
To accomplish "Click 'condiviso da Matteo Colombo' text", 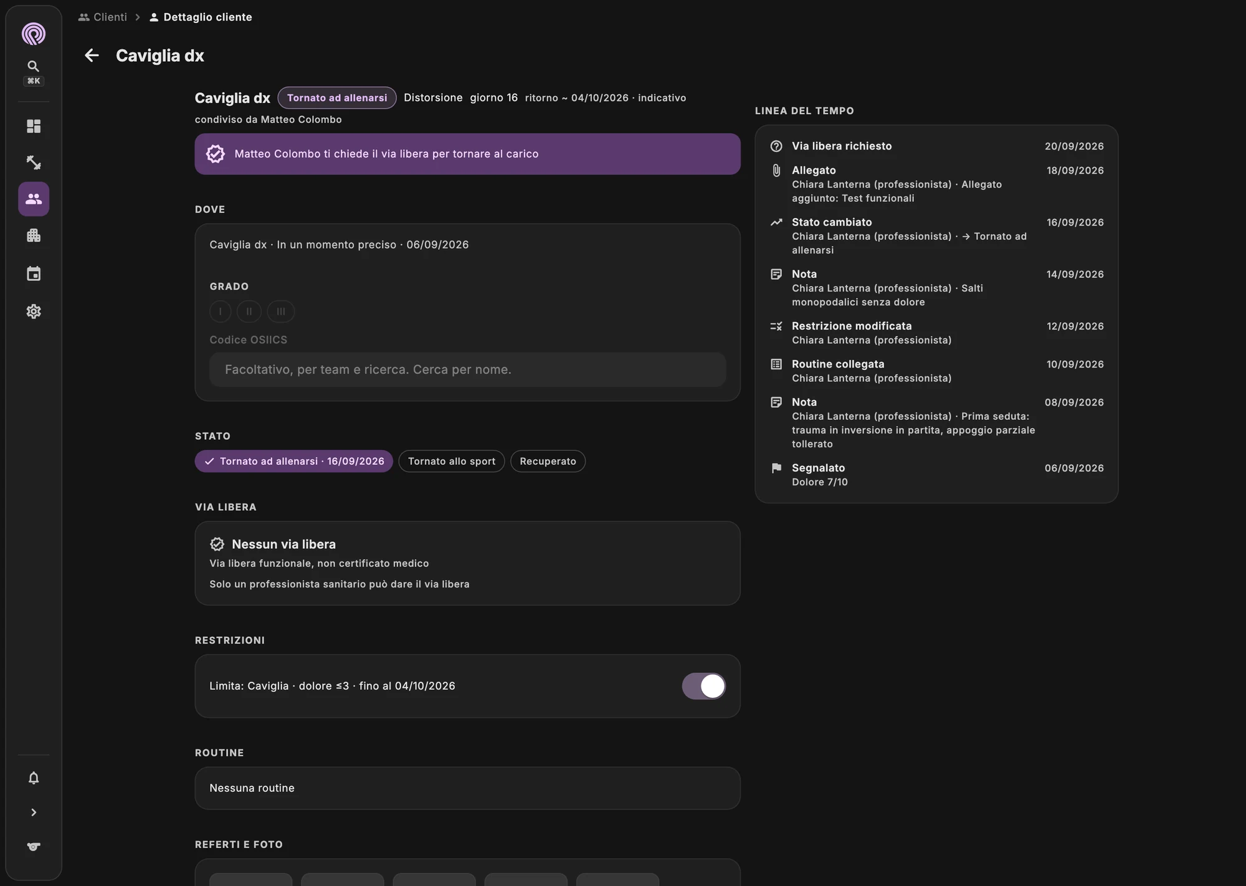I will (x=268, y=120).
